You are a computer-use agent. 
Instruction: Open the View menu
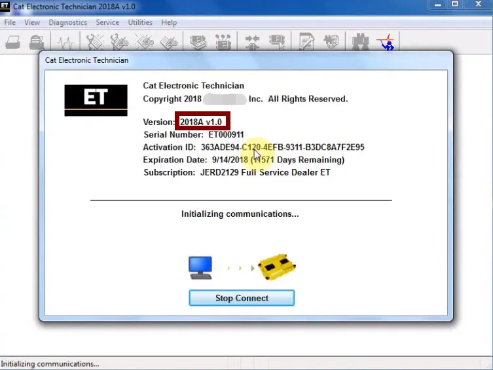coord(32,23)
